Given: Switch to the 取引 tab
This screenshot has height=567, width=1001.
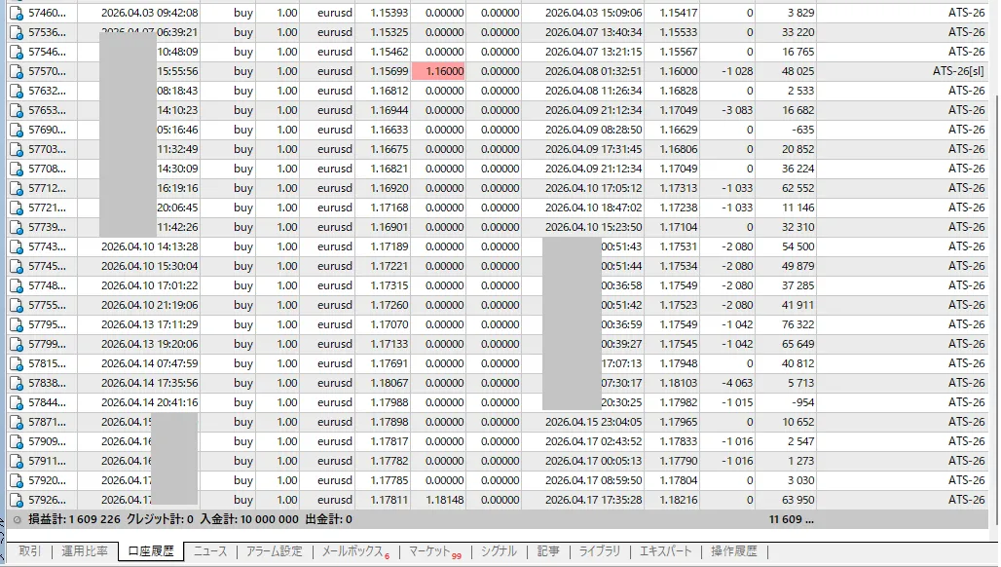Looking at the screenshot, I should click(29, 551).
